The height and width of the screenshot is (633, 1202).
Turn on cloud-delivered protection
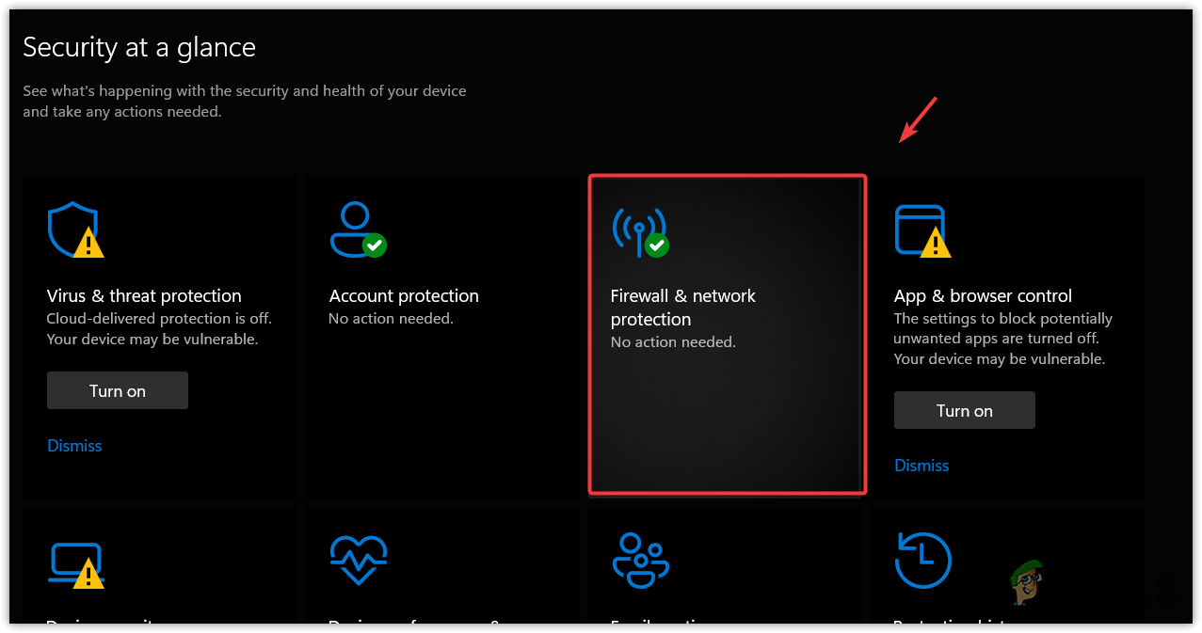pyautogui.click(x=117, y=389)
